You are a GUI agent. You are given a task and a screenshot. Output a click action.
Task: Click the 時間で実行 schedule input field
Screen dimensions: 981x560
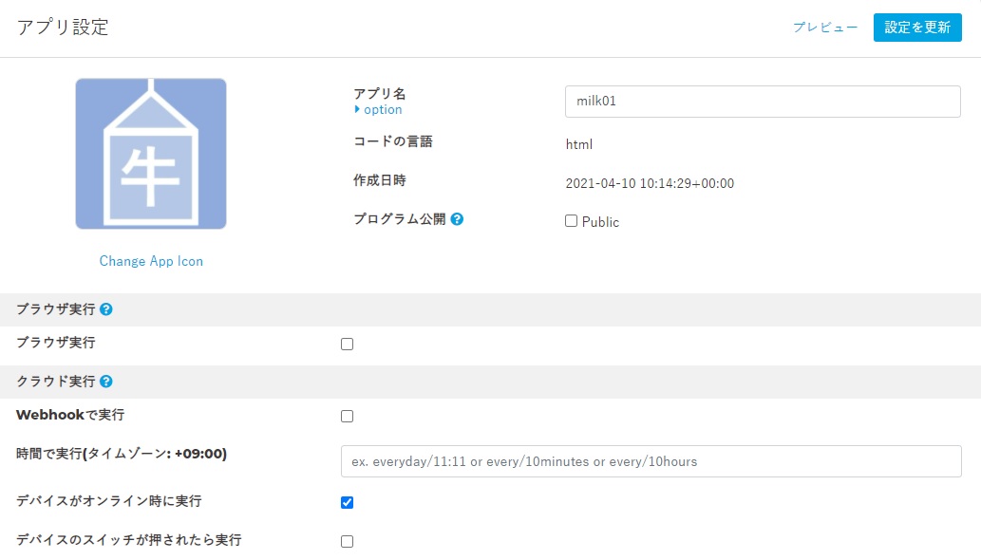(x=651, y=461)
